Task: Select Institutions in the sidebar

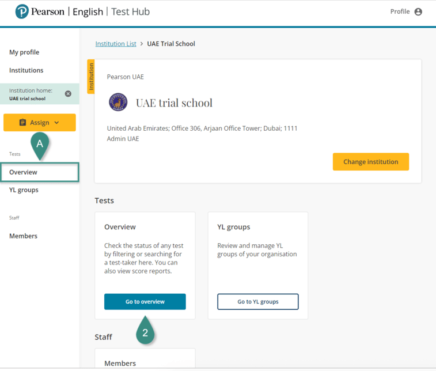Action: [26, 70]
